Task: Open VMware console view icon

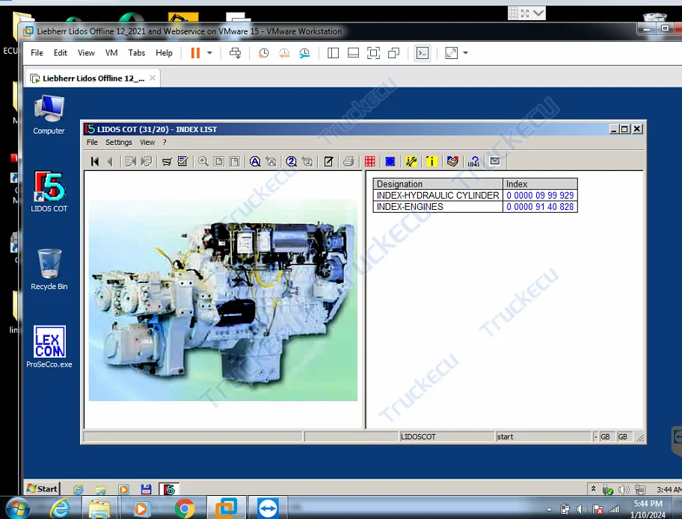Action: pos(423,53)
